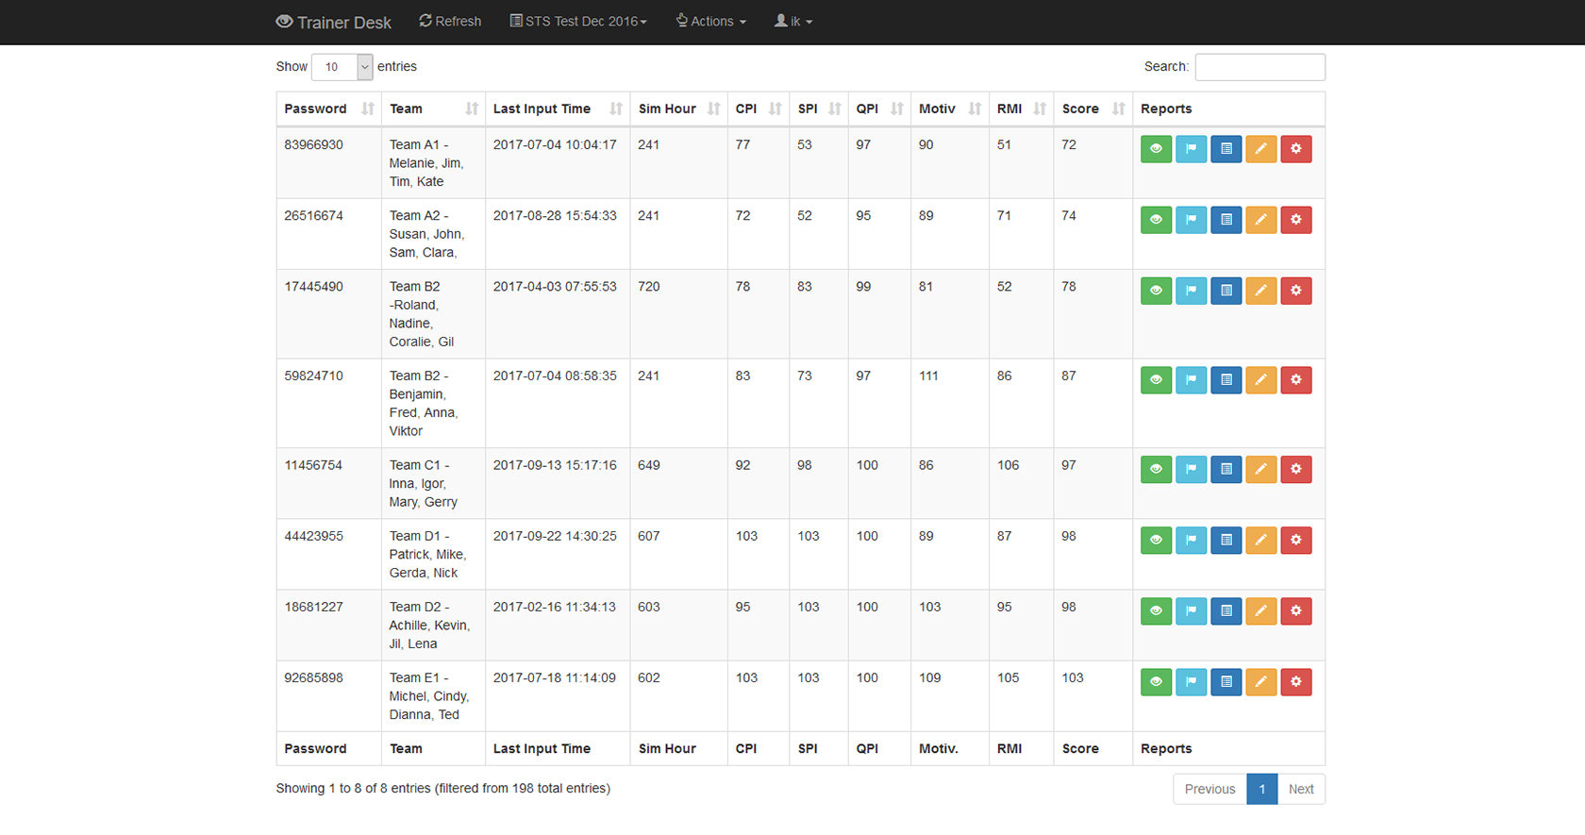Click the orange pencil edit icon for Team C1

[1260, 470]
